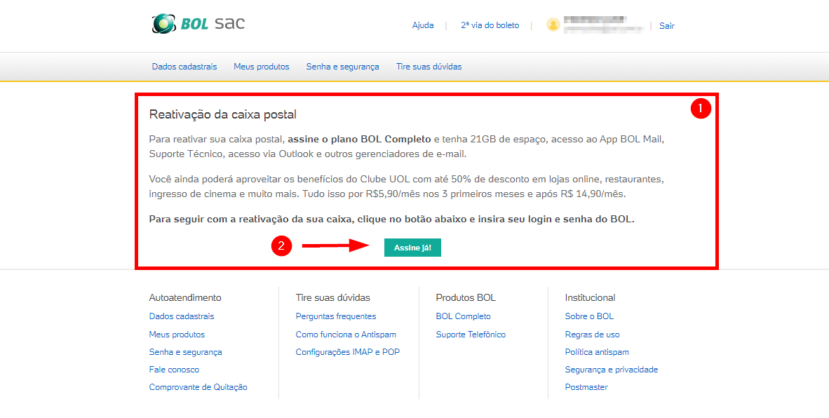This screenshot has width=829, height=418.
Task: Open Fale conosco link
Action: (x=175, y=370)
